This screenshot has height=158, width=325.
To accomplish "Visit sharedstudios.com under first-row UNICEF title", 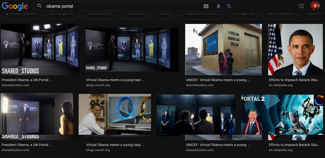I will pyautogui.click(x=200, y=85).
